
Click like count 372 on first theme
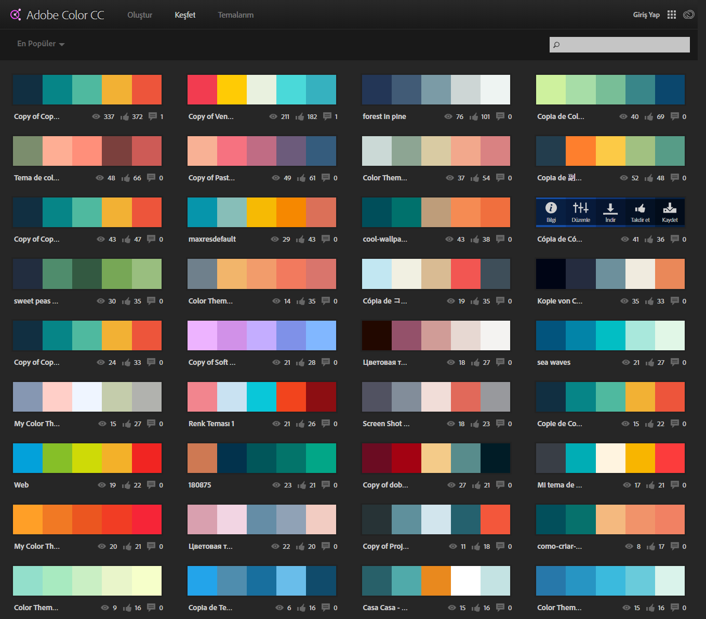tap(137, 116)
